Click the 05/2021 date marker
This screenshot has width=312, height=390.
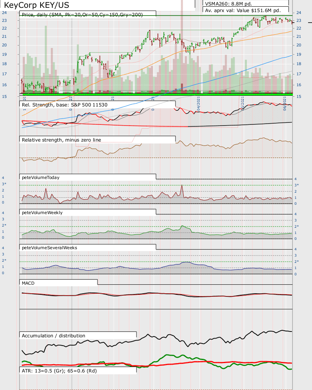tap(242, 104)
